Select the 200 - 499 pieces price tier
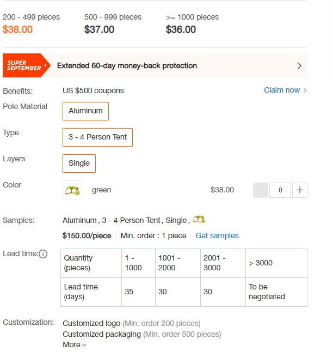333x363 pixels. coord(31,23)
